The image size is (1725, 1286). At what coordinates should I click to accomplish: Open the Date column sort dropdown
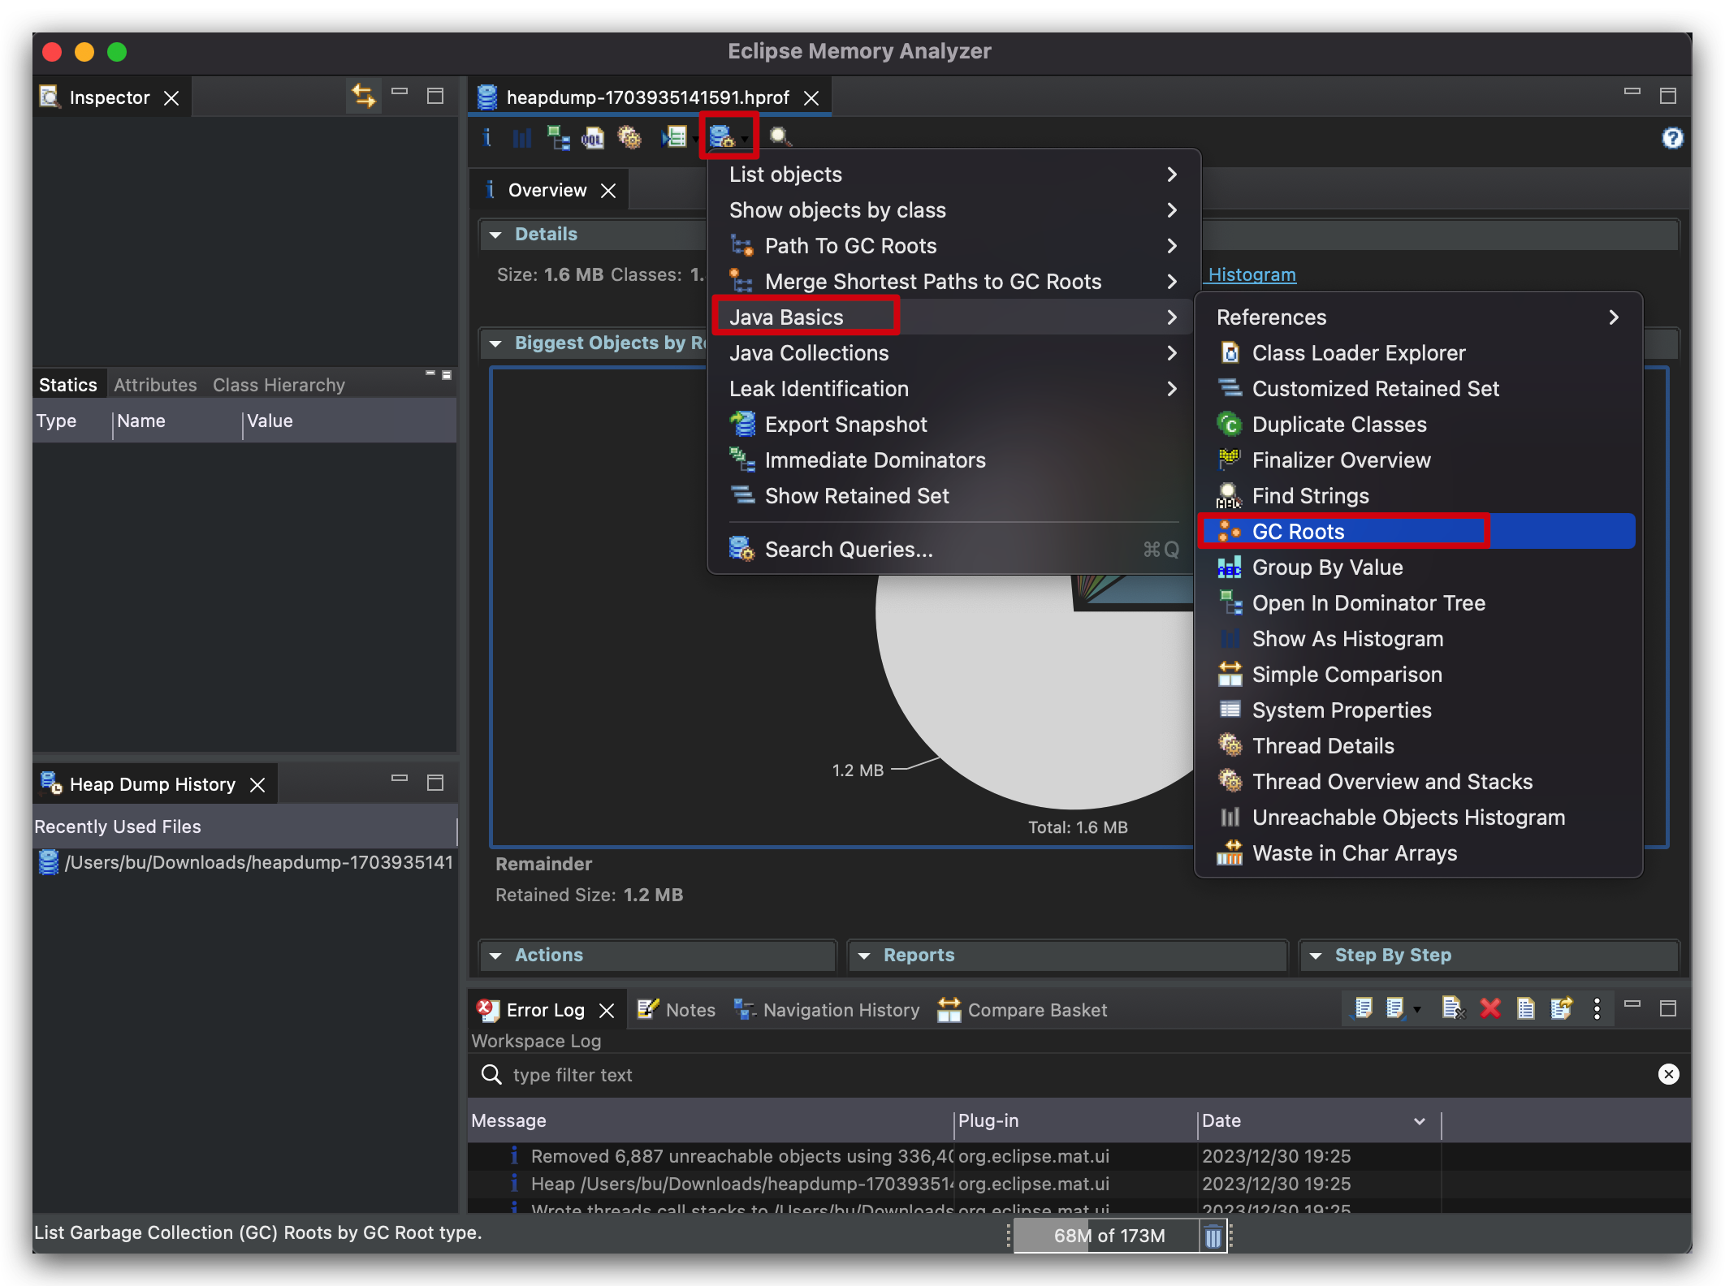1419,1121
